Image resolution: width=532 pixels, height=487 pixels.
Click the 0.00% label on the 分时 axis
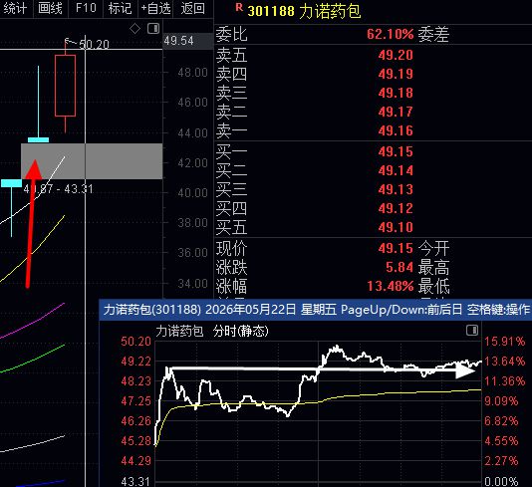coord(501,481)
